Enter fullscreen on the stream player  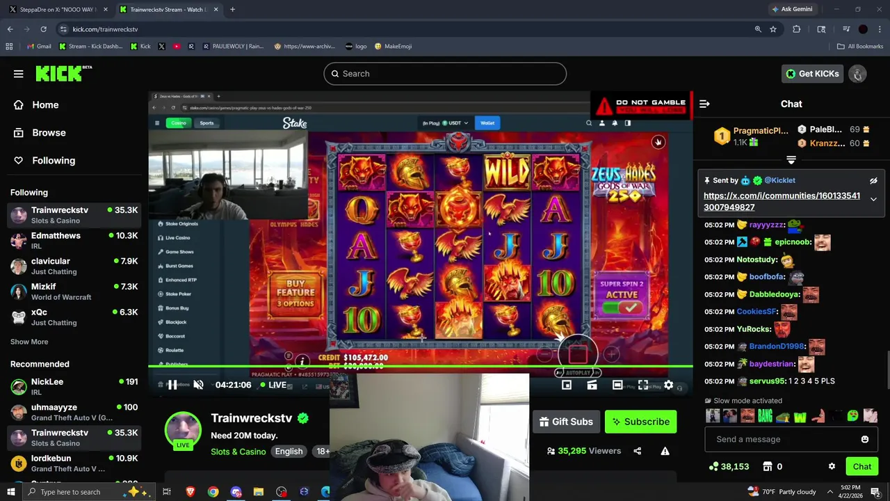643,385
